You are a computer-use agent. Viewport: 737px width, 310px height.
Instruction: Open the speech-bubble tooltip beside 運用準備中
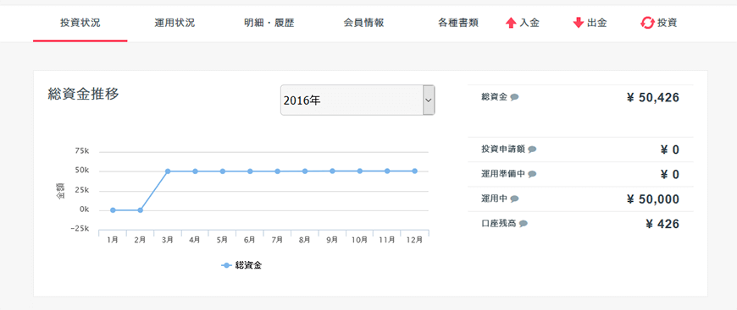coord(532,174)
